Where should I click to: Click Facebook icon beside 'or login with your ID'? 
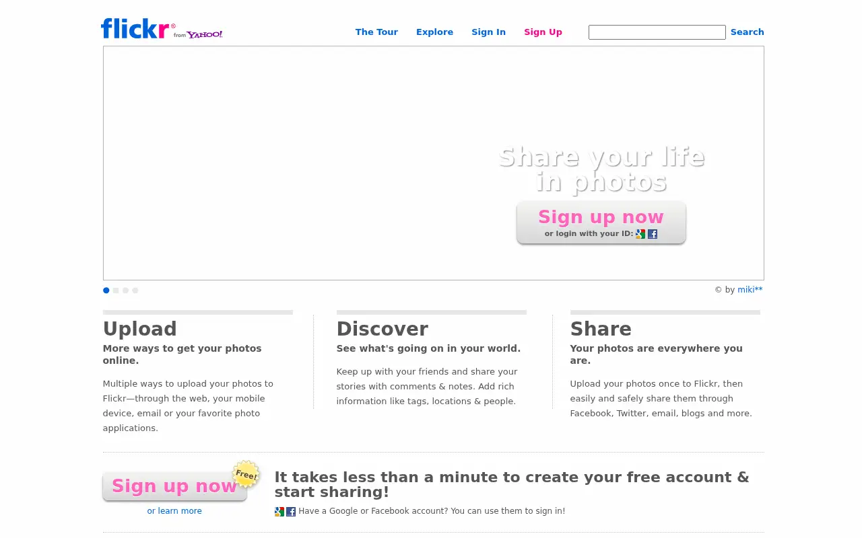653,234
